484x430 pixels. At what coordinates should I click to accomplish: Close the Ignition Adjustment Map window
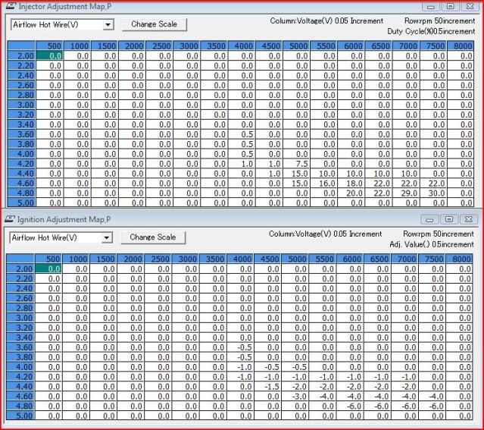pos(469,219)
